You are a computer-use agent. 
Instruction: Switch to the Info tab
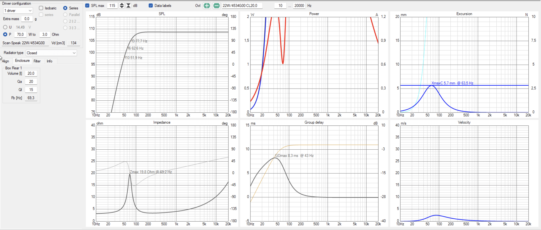tap(49, 61)
